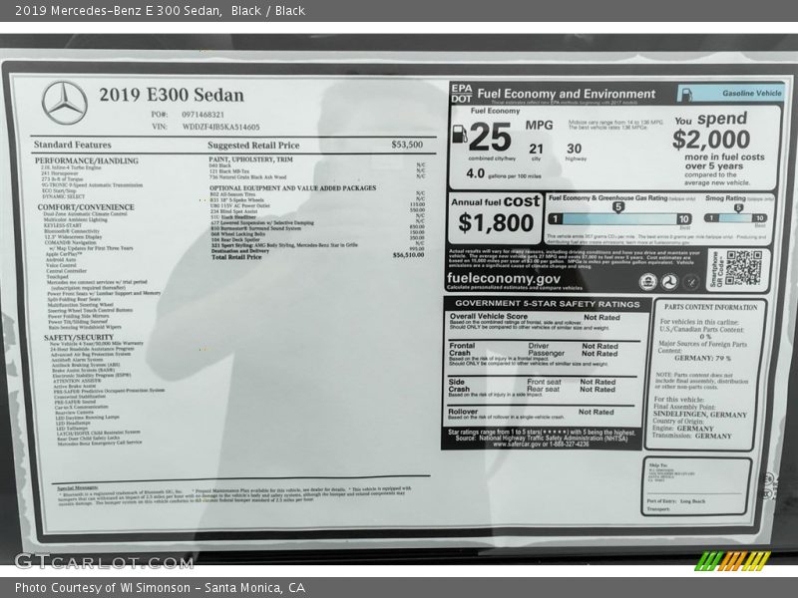Click the 'ATTENTION ASSIST' feature line

78,381
